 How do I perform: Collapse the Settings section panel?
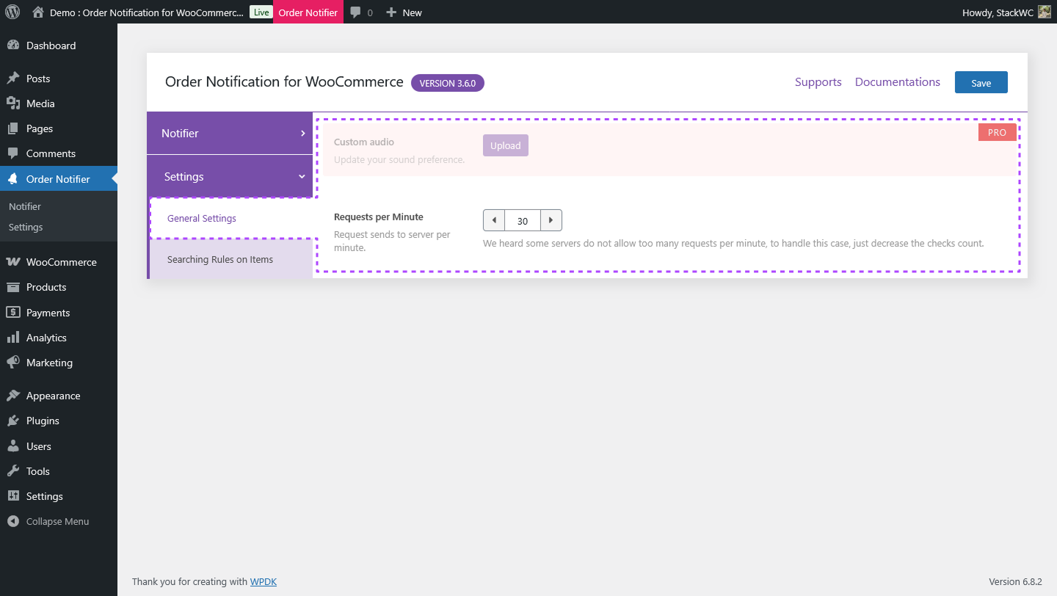[230, 176]
